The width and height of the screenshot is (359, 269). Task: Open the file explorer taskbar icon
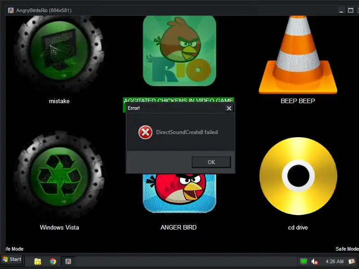(38, 261)
